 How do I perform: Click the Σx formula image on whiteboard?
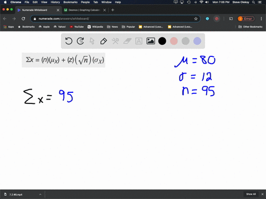[63, 60]
